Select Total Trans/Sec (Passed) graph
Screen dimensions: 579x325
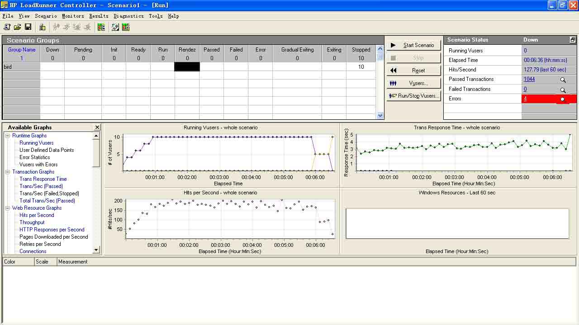tap(47, 201)
